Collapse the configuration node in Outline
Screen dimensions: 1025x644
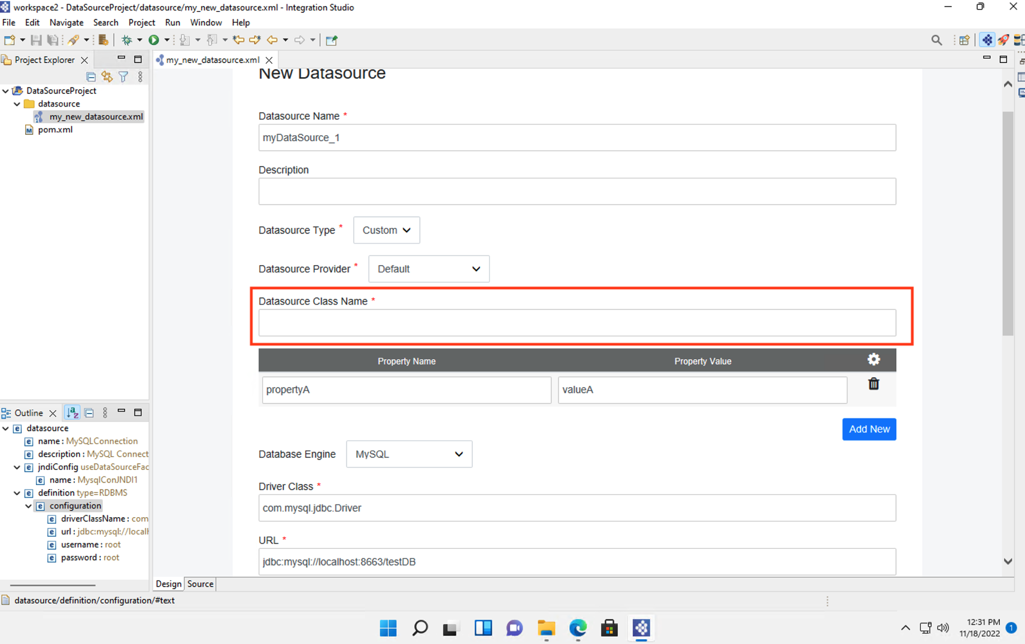coord(28,506)
